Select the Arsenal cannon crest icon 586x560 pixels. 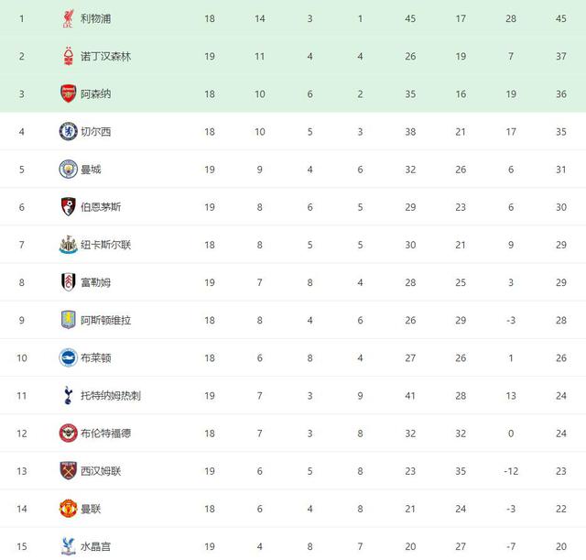[x=68, y=93]
